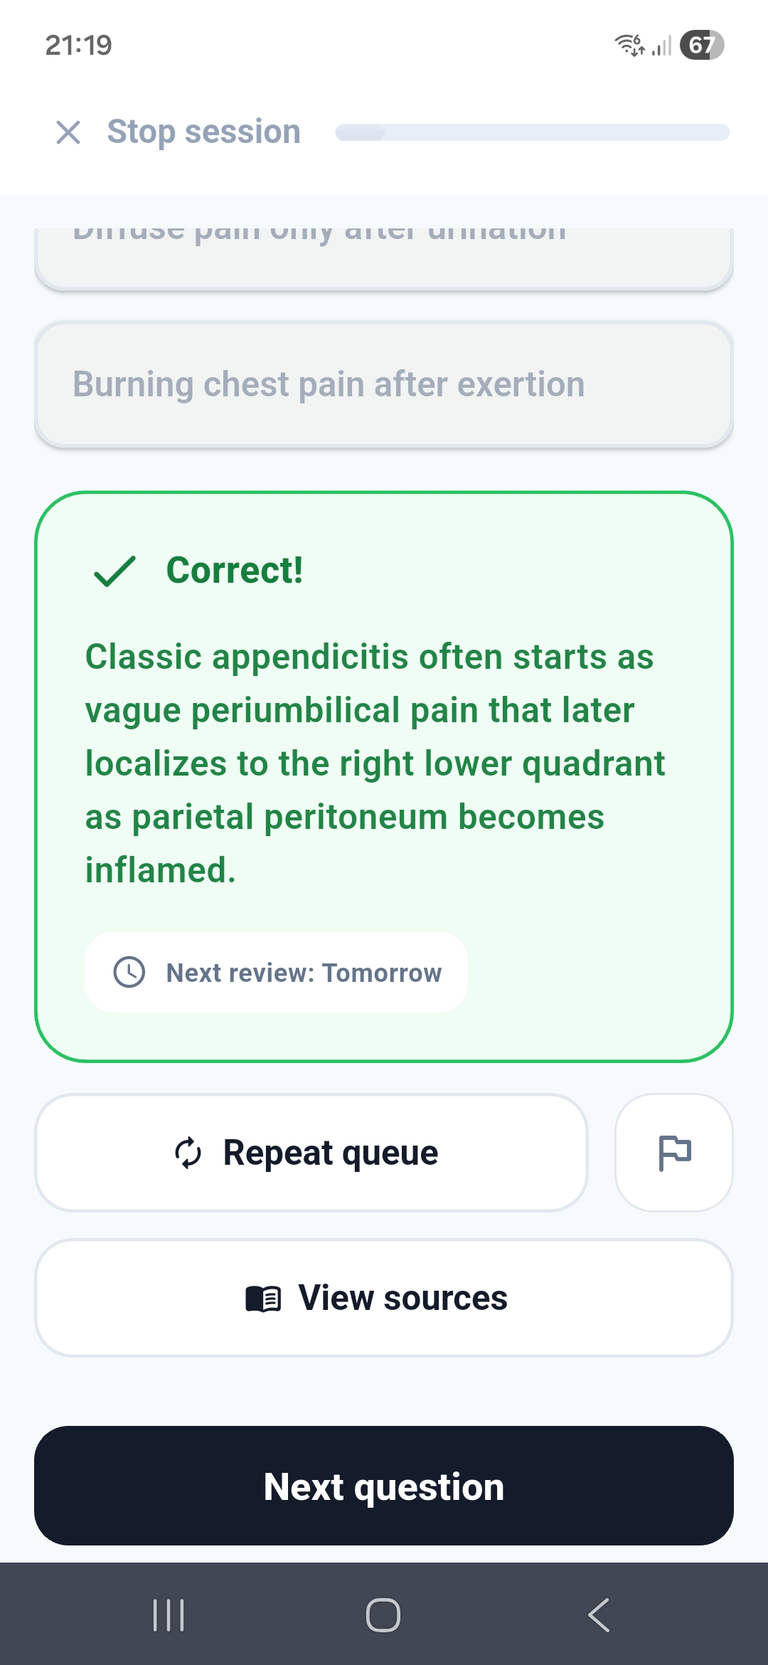Tap the X icon to stop the session
768x1665 pixels.
68,132
